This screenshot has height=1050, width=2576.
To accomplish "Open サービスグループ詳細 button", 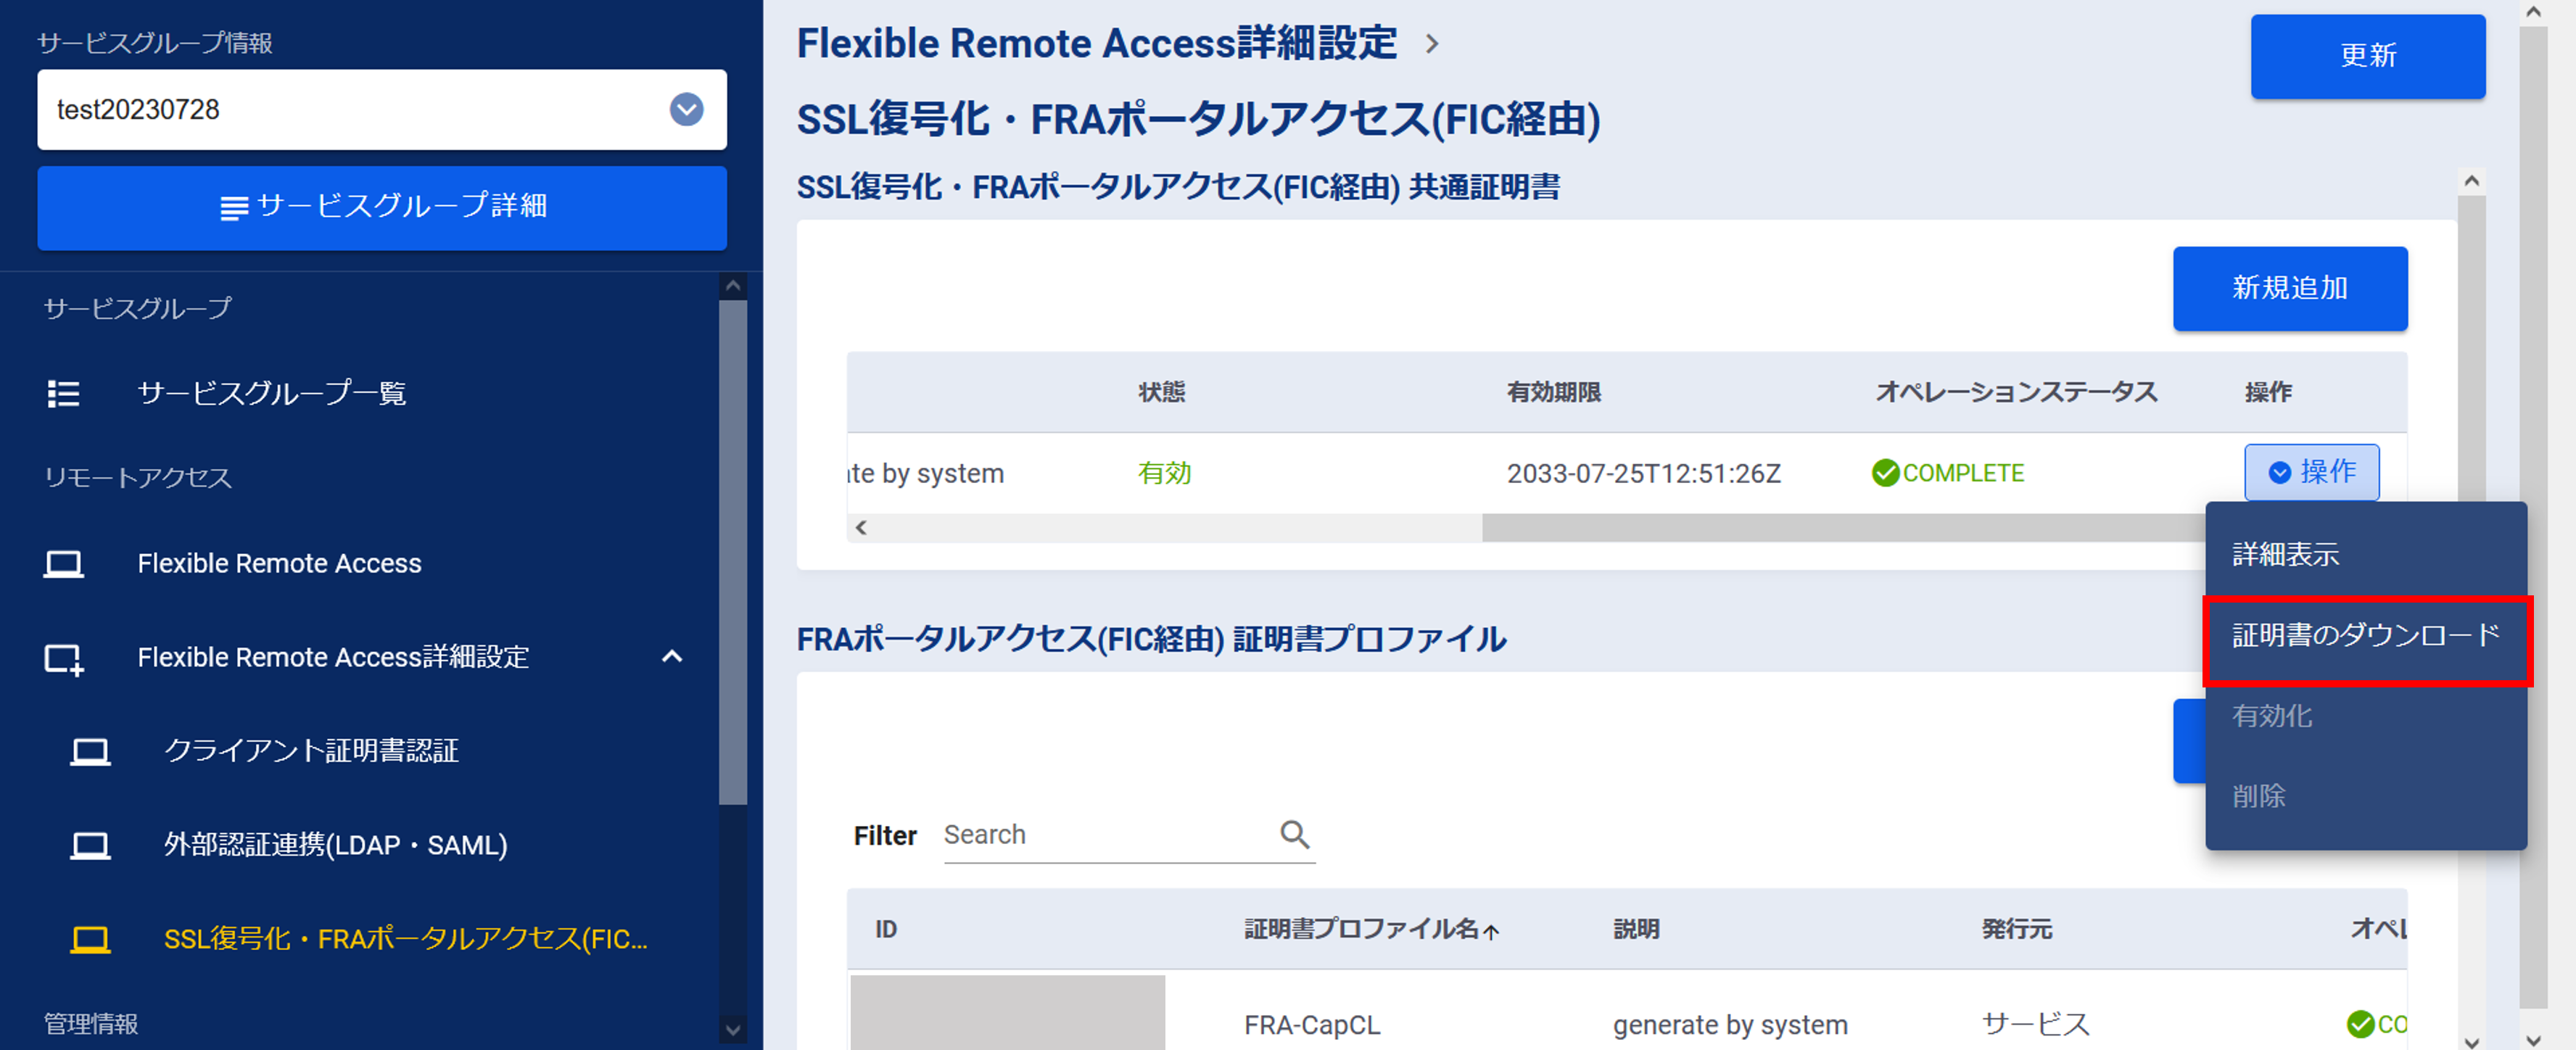I will (x=382, y=207).
